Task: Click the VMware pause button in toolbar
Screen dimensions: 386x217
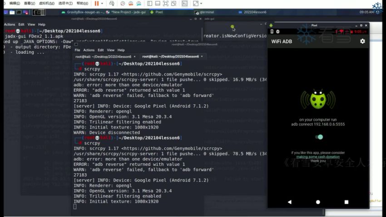Action: pos(97,3)
